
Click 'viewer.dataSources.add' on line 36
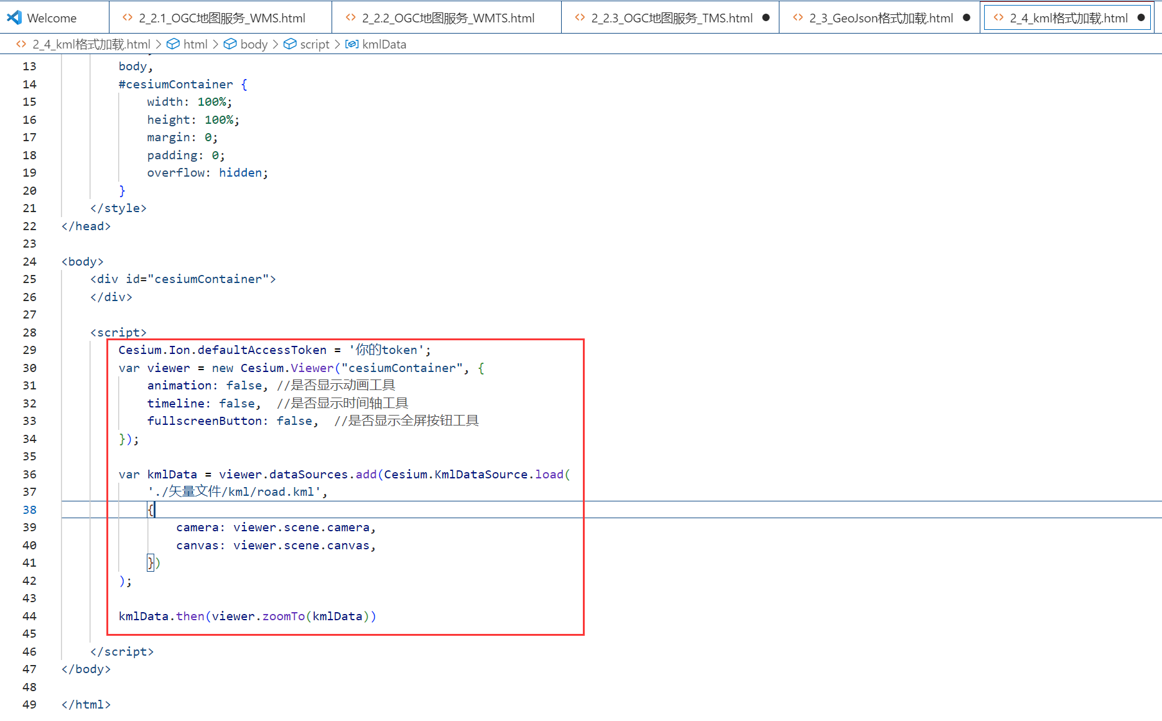pyautogui.click(x=297, y=475)
